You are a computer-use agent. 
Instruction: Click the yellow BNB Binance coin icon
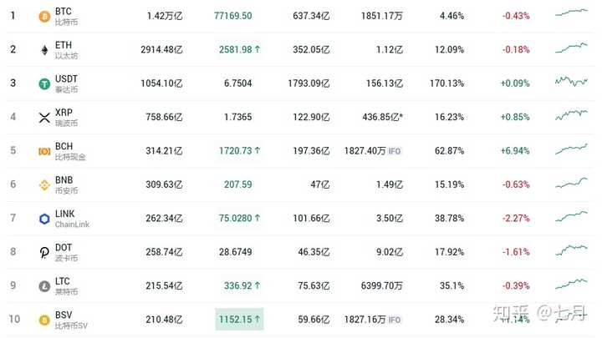coord(44,185)
